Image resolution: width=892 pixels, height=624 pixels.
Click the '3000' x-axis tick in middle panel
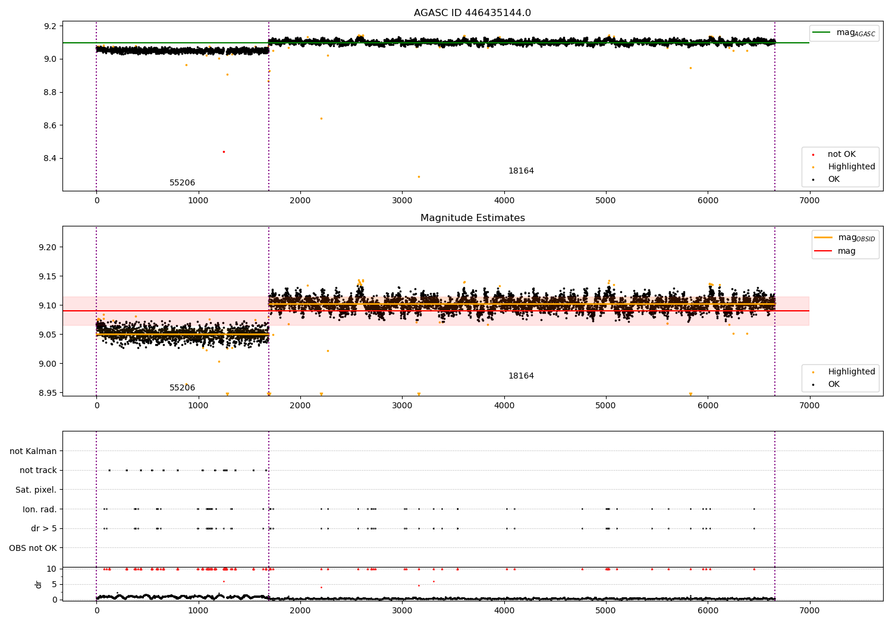pyautogui.click(x=402, y=406)
